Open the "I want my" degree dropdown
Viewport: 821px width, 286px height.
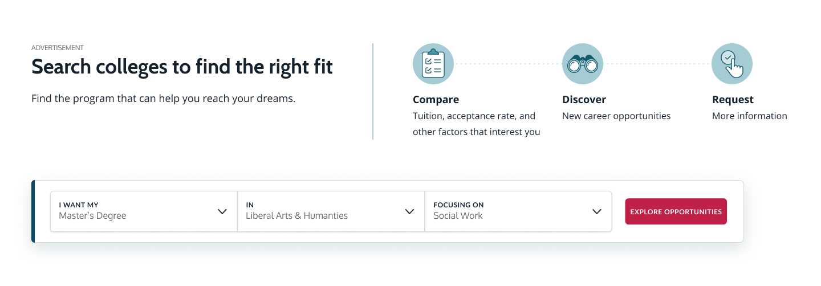coord(144,211)
